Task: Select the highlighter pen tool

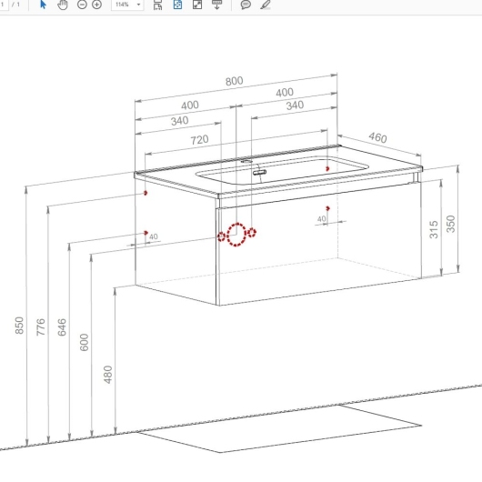Action: pyautogui.click(x=266, y=5)
